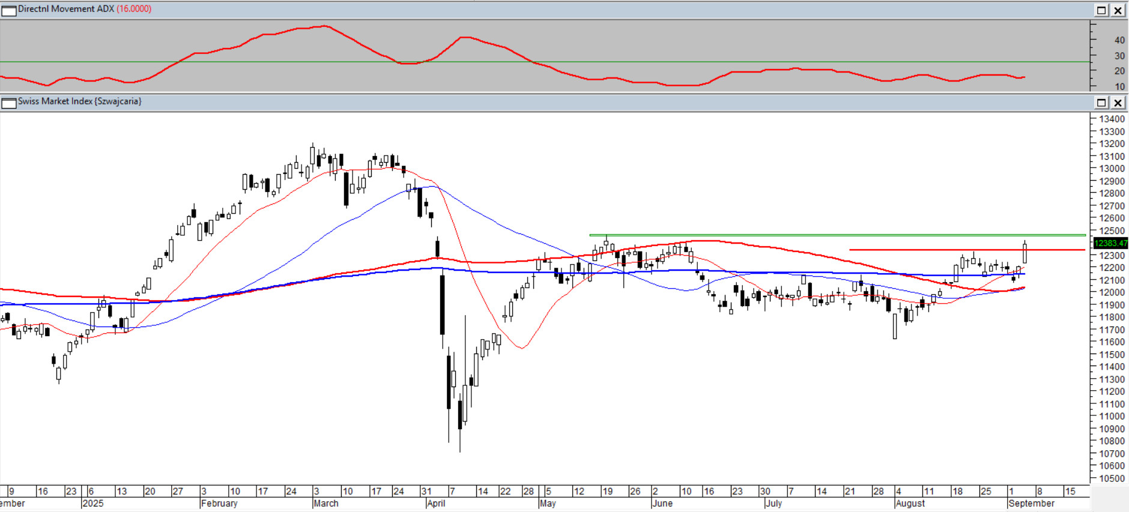Click the Directnl Movement ADX title text
Screen dimensions: 1129x512
(65, 9)
